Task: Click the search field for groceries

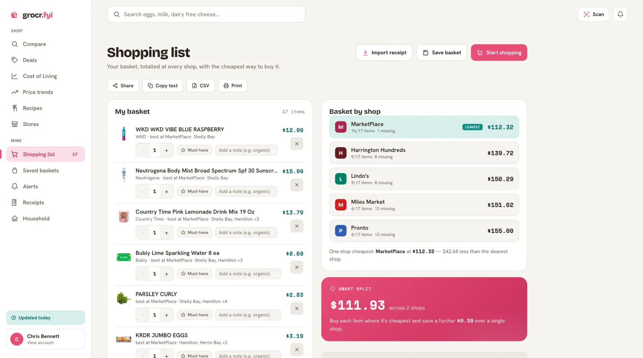Action: click(x=206, y=15)
